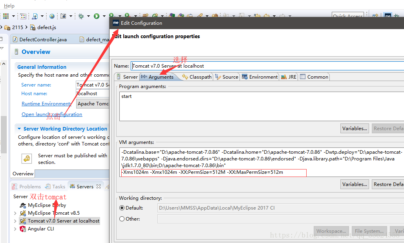
Task: Expand the Tomcat v7.0 Server at localhost node
Action: click(15, 221)
